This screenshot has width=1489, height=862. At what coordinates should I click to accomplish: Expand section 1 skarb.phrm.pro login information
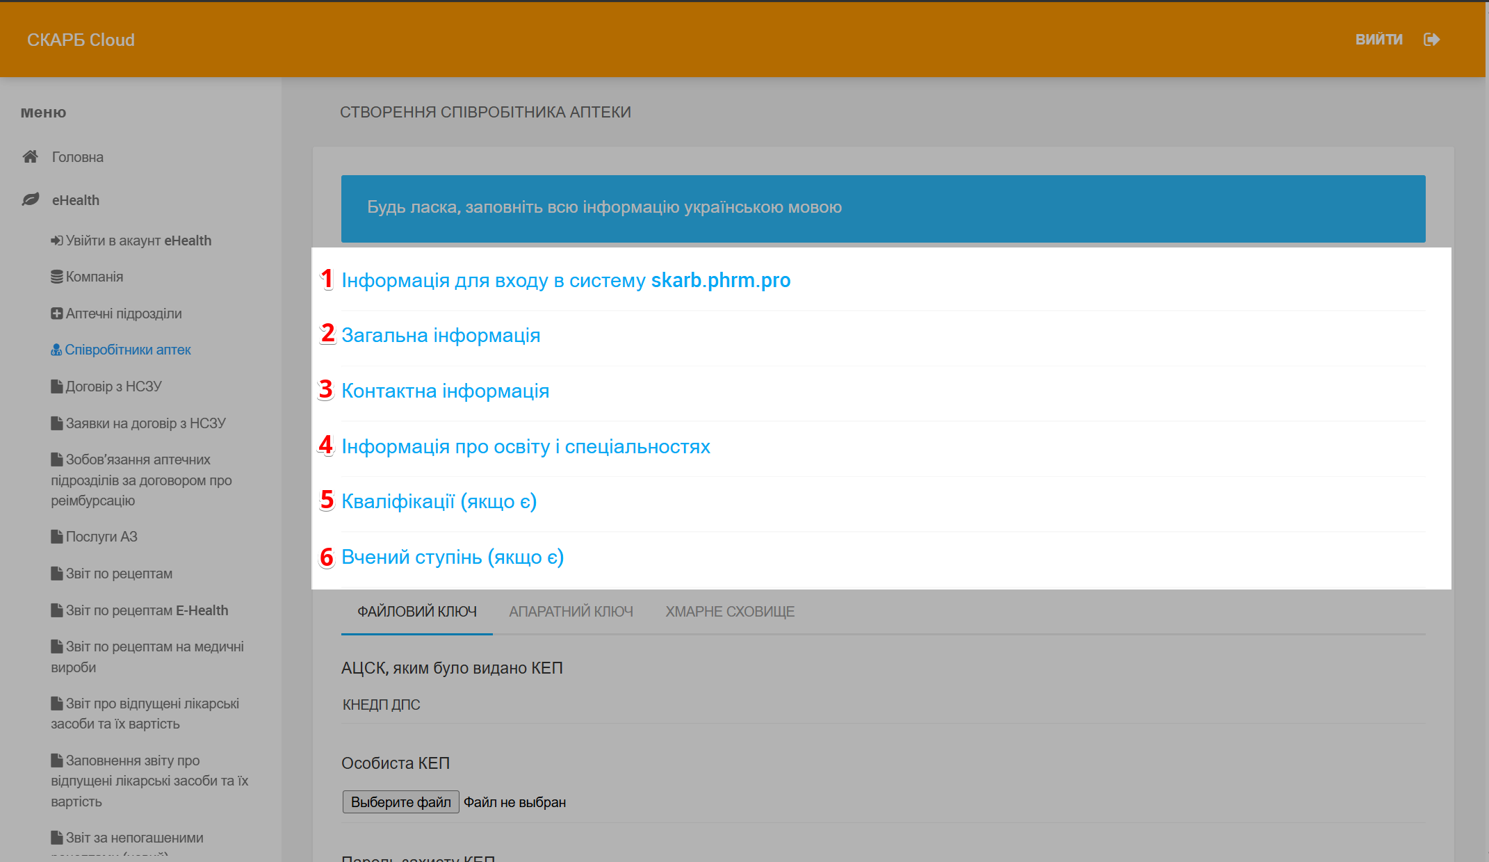coord(565,280)
